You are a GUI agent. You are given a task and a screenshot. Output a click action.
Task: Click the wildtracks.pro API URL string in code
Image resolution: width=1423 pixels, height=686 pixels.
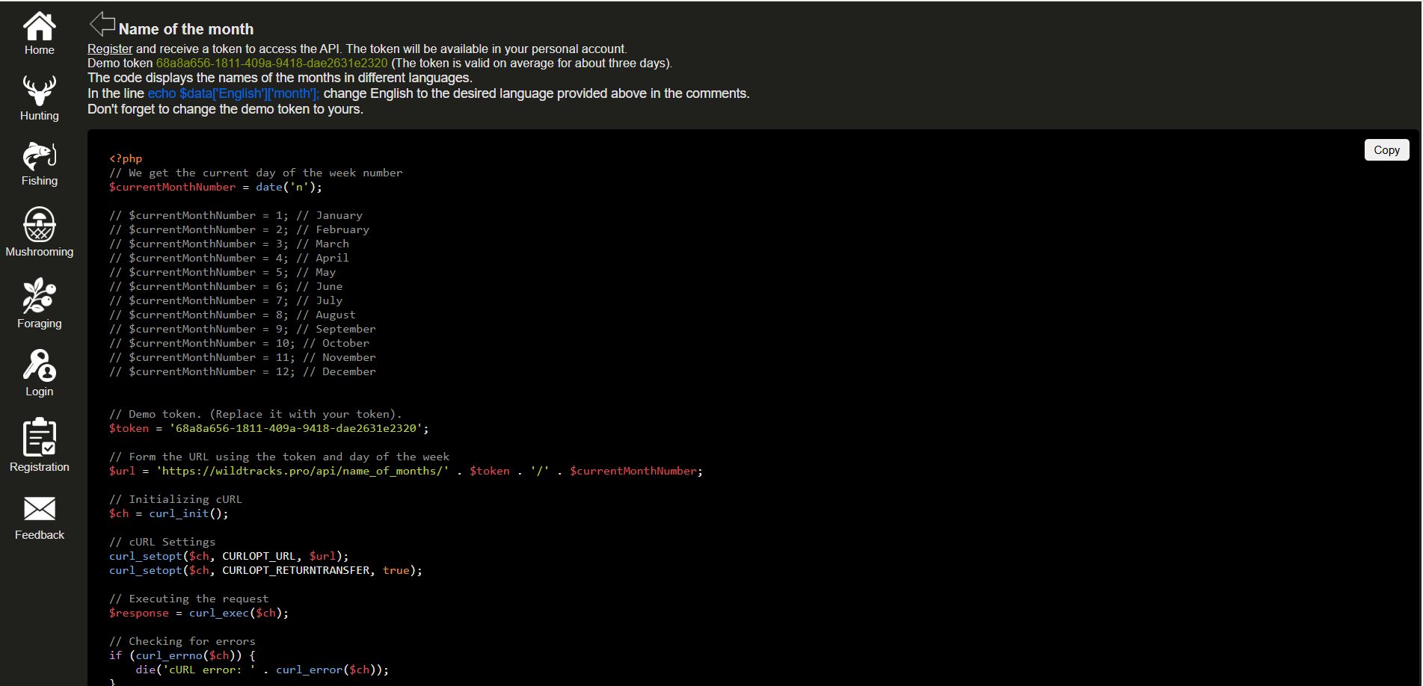click(302, 472)
